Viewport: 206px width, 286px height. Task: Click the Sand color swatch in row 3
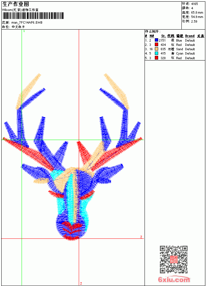(156, 49)
